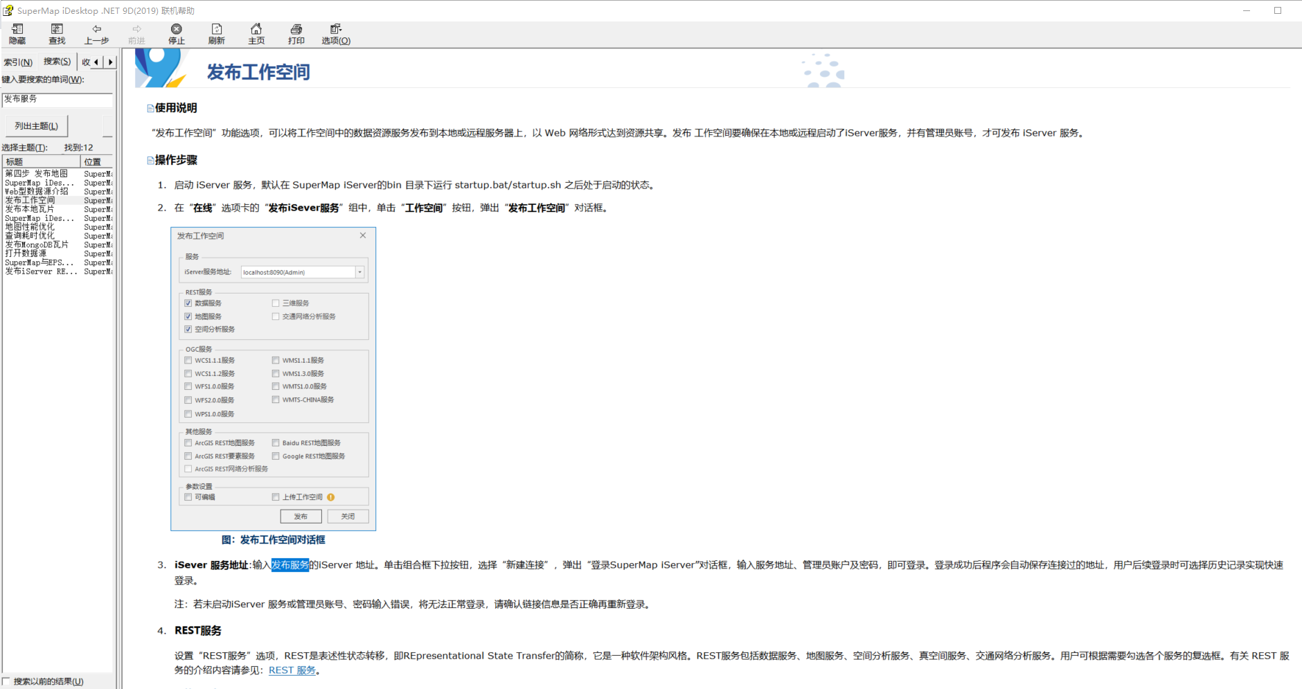
Task: Toggle 地图服务 checkbox in the dialog figure
Action: pos(188,316)
